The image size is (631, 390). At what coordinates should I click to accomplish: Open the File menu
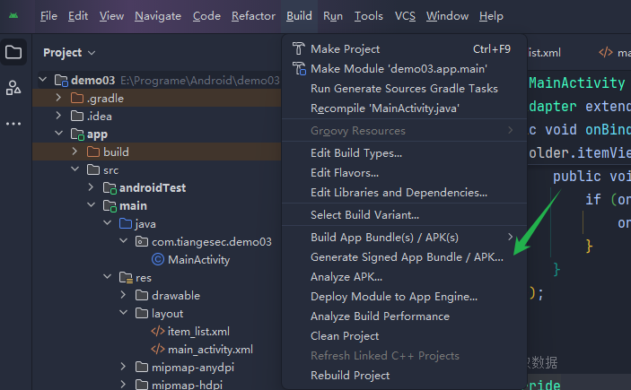tap(48, 16)
